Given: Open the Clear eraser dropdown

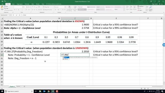Looking at the screenshot, I should tap(140, 10).
